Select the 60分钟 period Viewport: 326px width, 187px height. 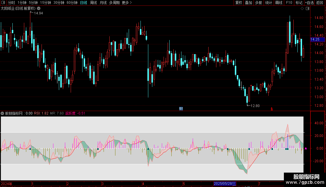pyautogui.click(x=72, y=3)
